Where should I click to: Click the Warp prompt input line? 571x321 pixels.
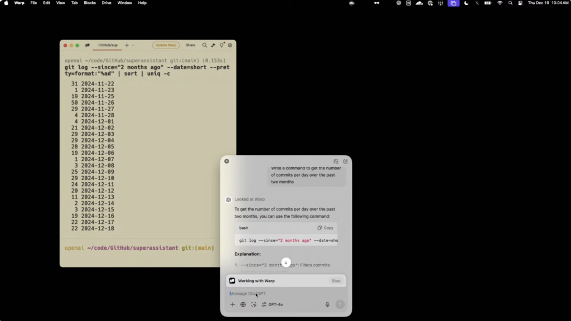[139, 248]
